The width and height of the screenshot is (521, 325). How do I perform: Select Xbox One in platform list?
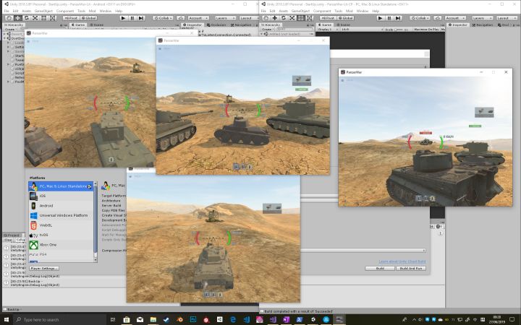(x=61, y=245)
